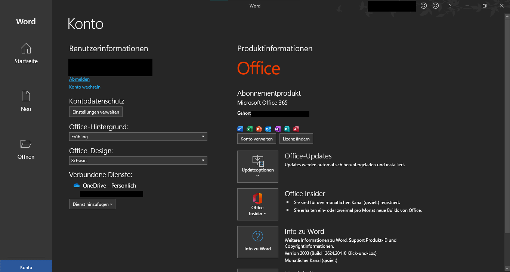The width and height of the screenshot is (510, 272).
Task: Click the Microsoft Office 365 product name
Action: tap(262, 102)
